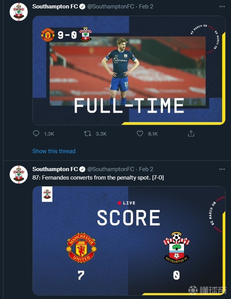Click the reply icon under the full-time tweet
The image size is (231, 299).
pos(36,134)
